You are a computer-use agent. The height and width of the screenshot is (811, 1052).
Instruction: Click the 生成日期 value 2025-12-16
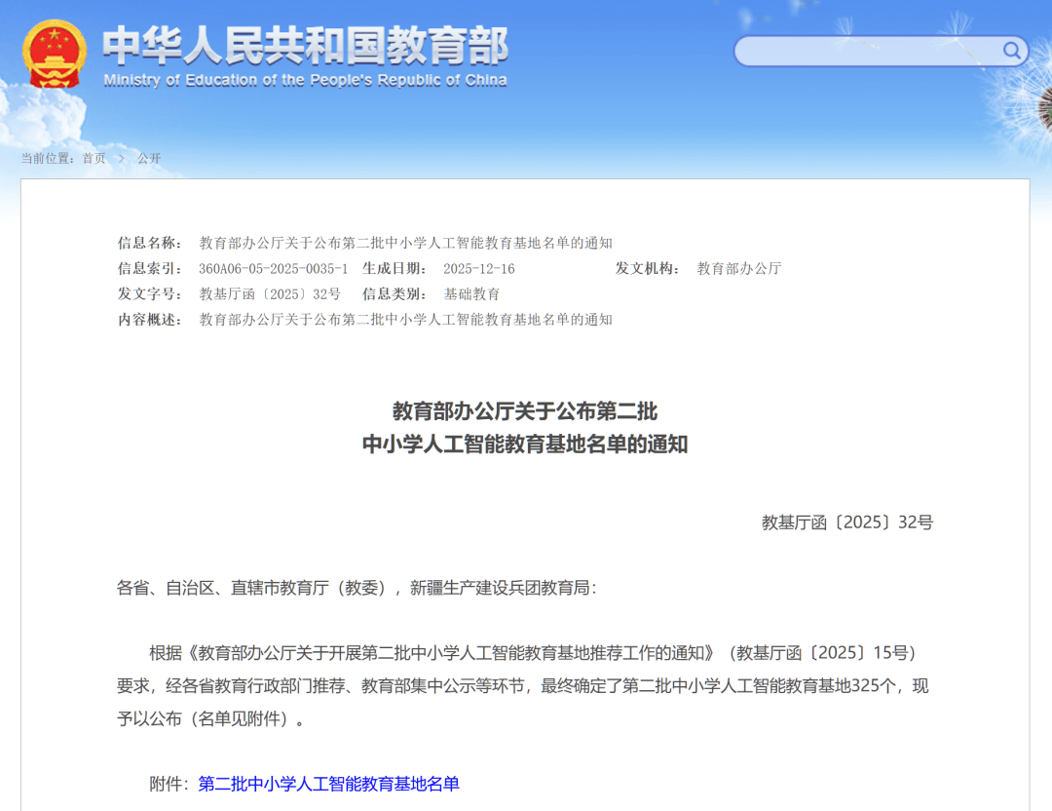pos(478,269)
